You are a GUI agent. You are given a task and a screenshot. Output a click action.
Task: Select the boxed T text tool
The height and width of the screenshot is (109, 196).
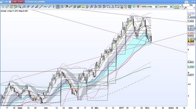pos(121,7)
